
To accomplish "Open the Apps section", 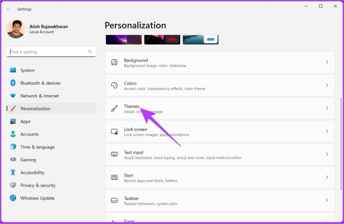I will pyautogui.click(x=51, y=121).
